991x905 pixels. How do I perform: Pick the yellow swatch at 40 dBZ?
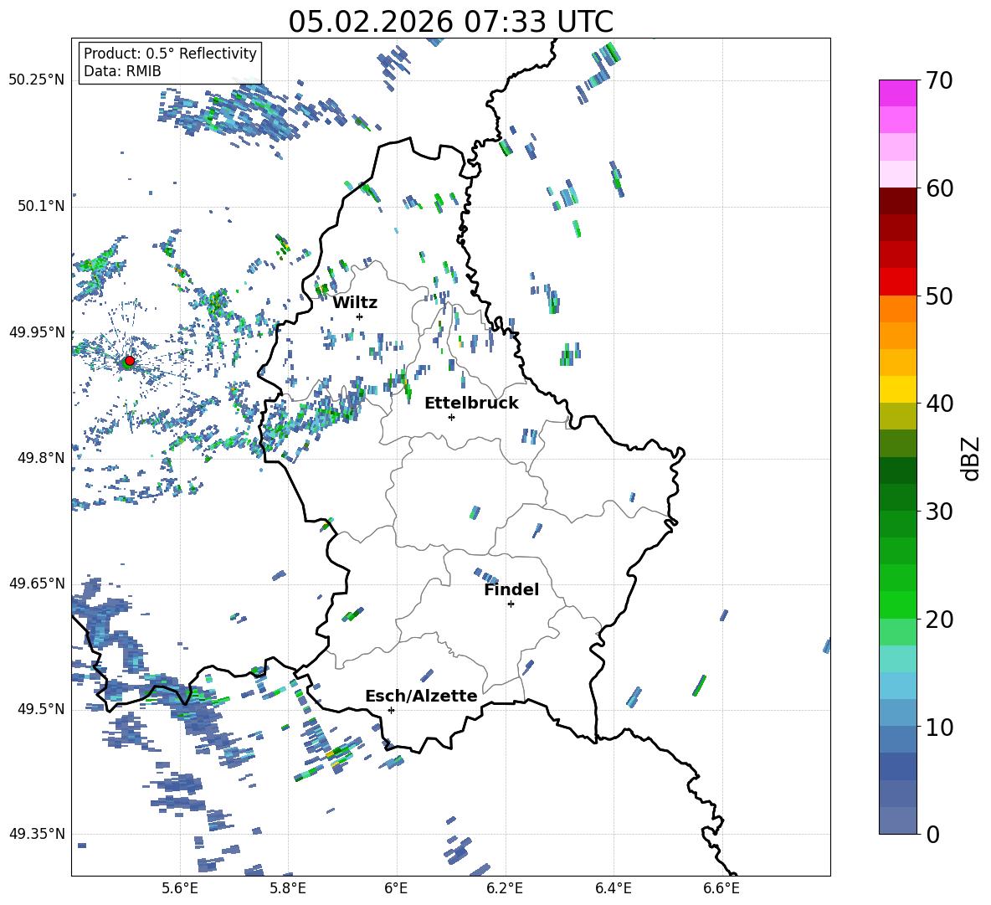(898, 389)
